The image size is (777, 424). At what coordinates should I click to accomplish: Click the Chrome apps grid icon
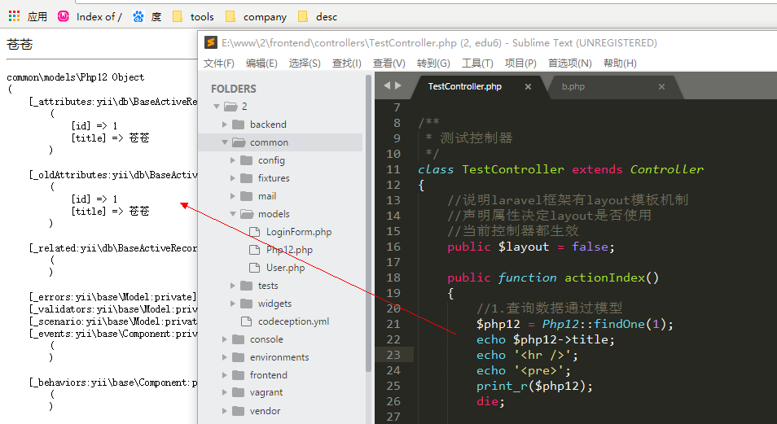click(14, 16)
